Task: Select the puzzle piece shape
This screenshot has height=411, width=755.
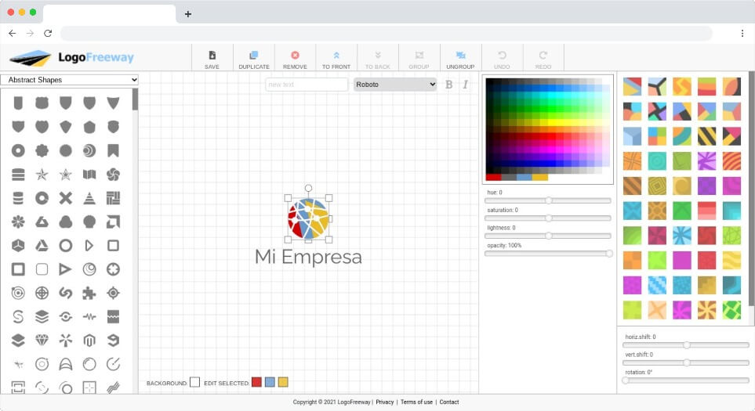Action: pos(89,293)
